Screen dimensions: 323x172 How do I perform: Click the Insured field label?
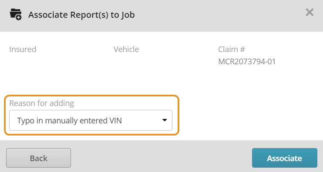coord(23,50)
